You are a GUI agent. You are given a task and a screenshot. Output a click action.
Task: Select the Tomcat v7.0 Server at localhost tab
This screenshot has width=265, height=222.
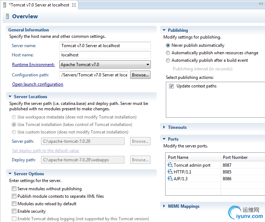(39, 5)
